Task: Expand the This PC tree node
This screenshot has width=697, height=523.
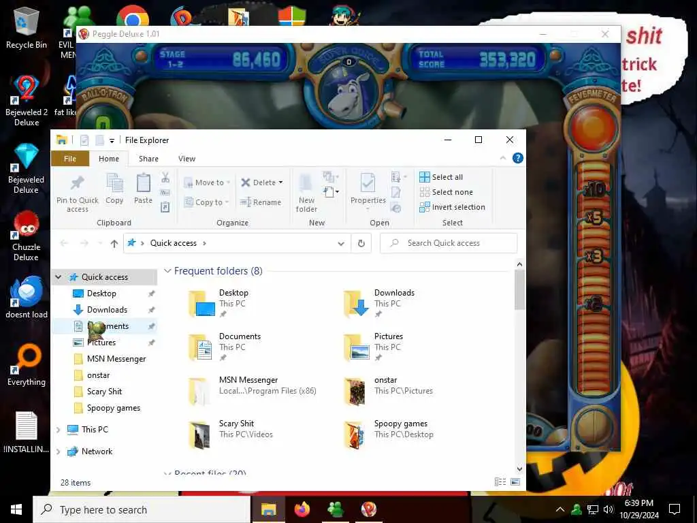Action: [x=59, y=430]
